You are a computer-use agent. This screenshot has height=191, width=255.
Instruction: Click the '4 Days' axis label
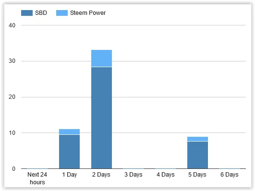coord(166,175)
